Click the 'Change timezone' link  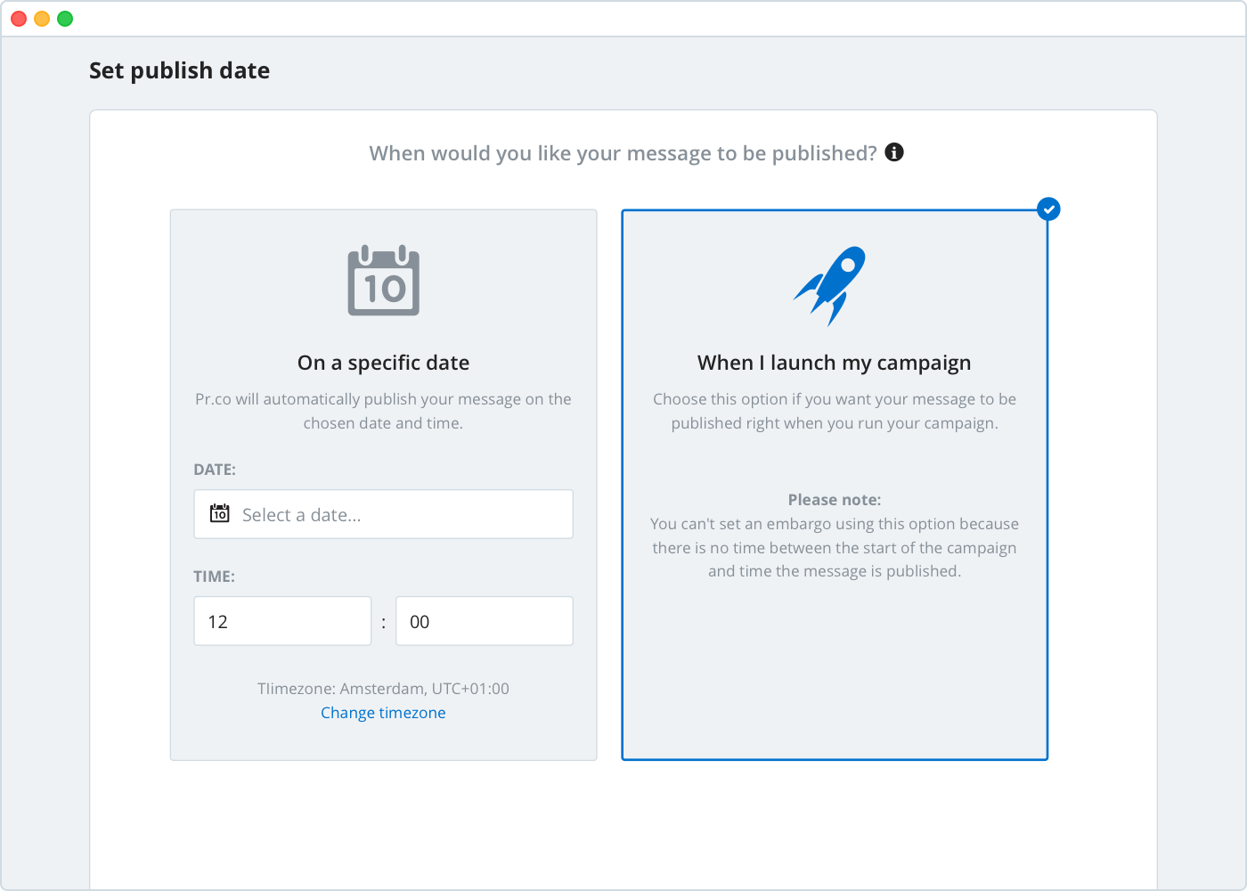[x=383, y=713]
